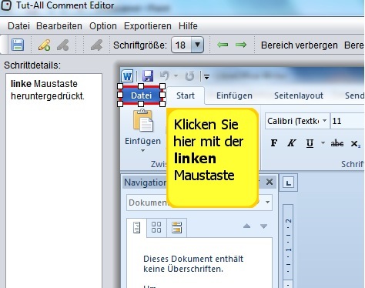
Task: Click the previous result up arrow in Navigation
Action: point(246,226)
